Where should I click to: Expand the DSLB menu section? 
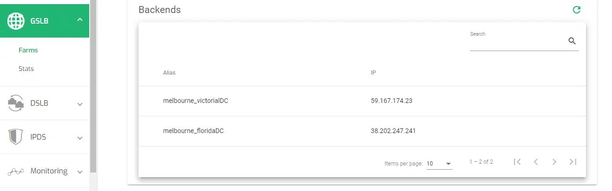(x=80, y=104)
